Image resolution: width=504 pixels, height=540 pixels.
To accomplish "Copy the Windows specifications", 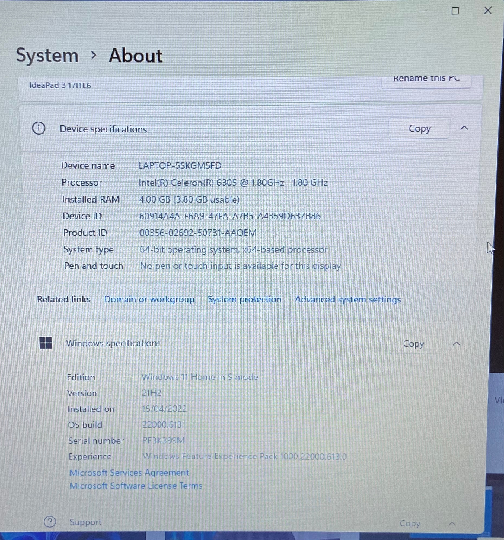I will [413, 344].
